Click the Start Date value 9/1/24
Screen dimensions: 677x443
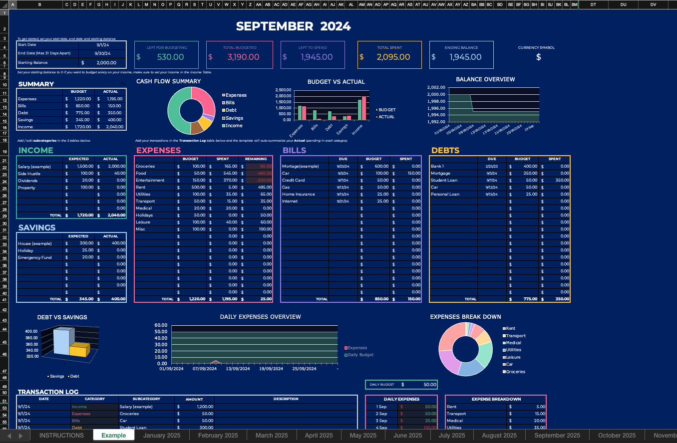click(102, 45)
